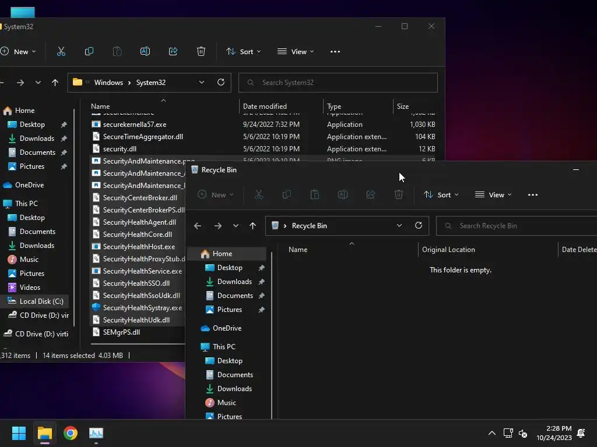Refresh the Recycle Bin view
This screenshot has height=447, width=597.
[419, 225]
